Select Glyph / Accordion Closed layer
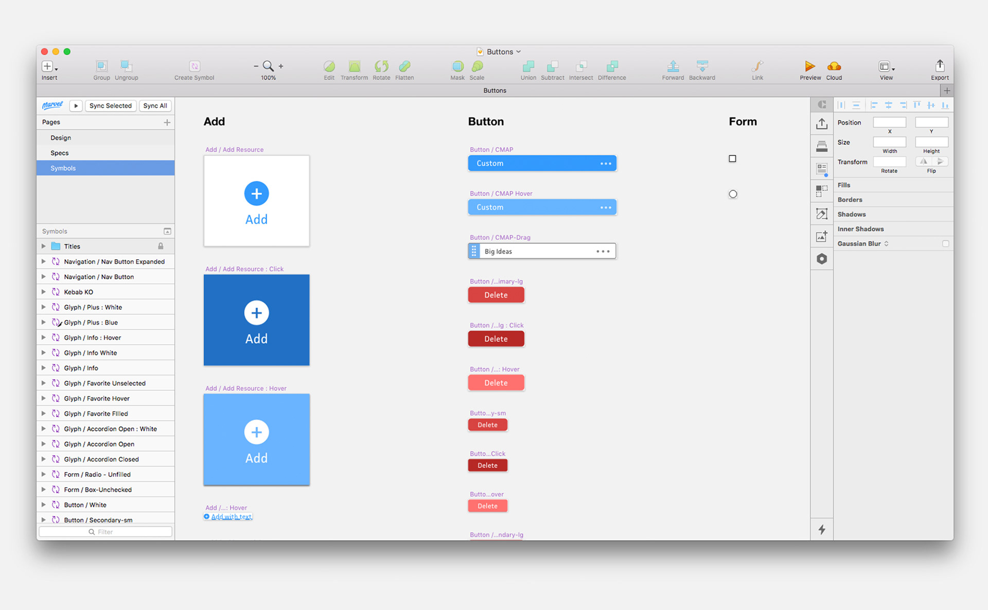 [x=105, y=459]
